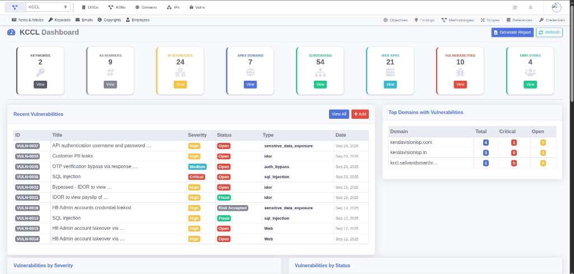Click the Fixed status on VULN-0031
This screenshot has height=274, width=574.
point(224,198)
